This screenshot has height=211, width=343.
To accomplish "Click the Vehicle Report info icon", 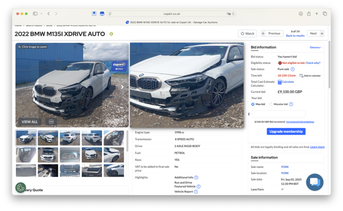I will point(196,192).
